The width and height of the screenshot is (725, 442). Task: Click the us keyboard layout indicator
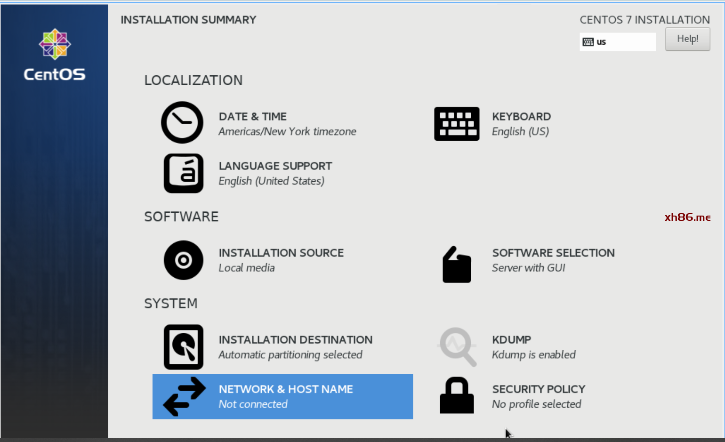pos(617,42)
